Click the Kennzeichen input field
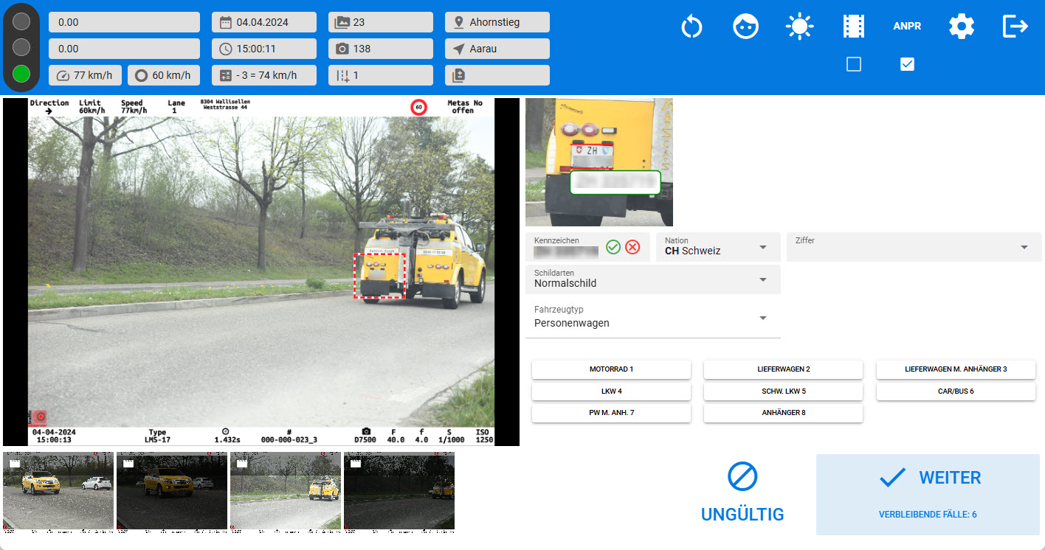The image size is (1045, 550). (566, 252)
